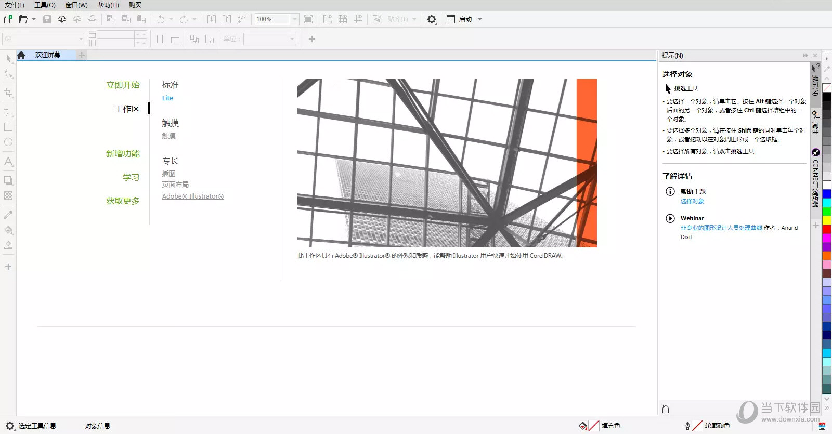Open the 窗口(W) menu
The image size is (832, 434).
[76, 5]
